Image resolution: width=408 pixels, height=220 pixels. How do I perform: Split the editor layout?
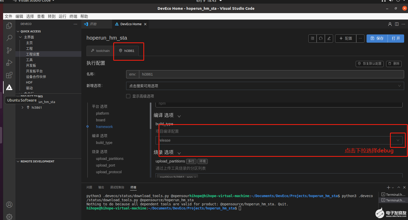point(397,24)
